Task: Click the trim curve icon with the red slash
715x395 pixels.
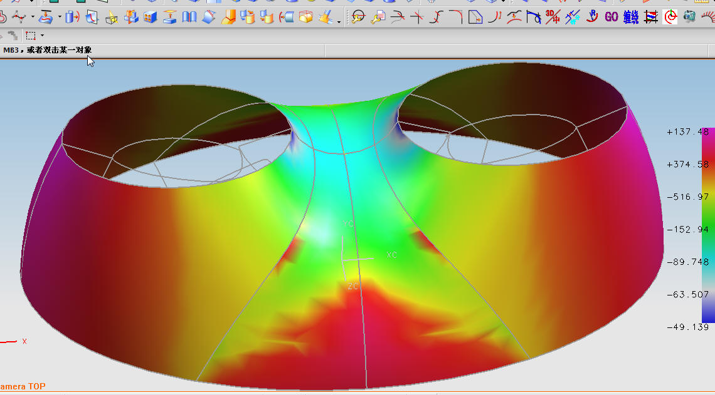Action: 398,18
